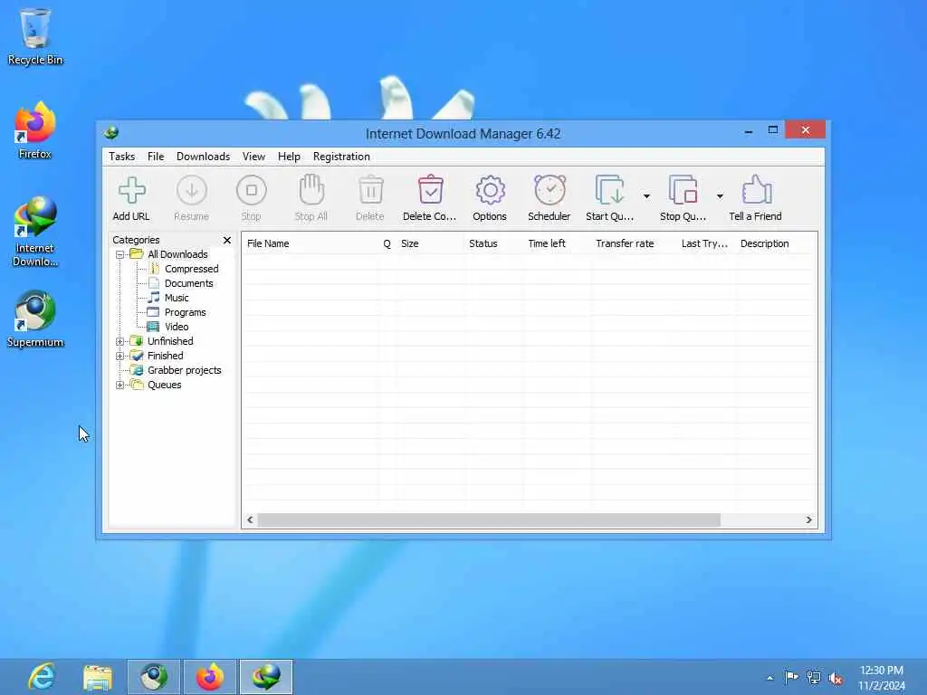Select the Finished category
This screenshot has height=695, width=927.
[165, 356]
